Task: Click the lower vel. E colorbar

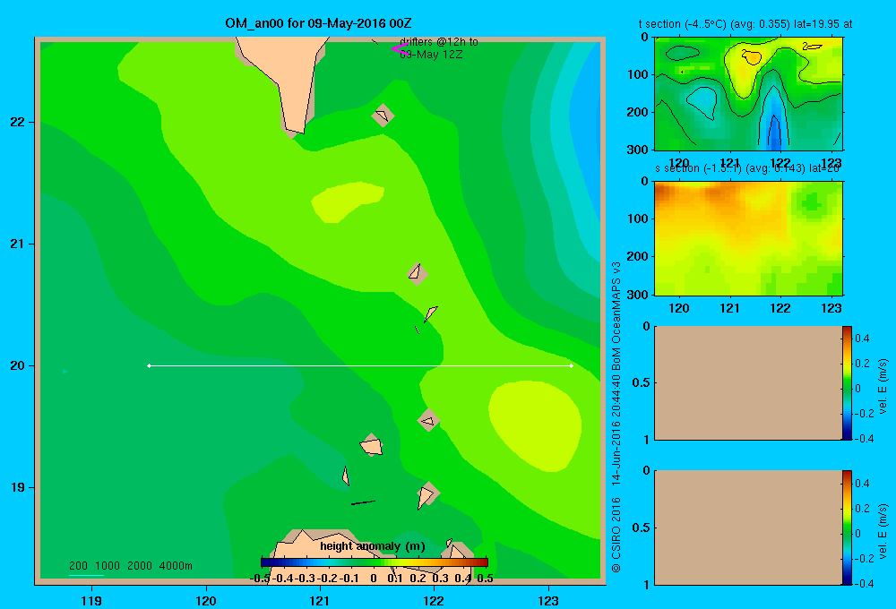Action: click(847, 528)
